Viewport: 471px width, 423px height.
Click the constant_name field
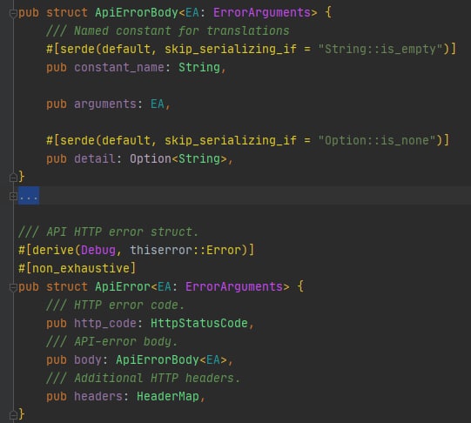[119, 68]
